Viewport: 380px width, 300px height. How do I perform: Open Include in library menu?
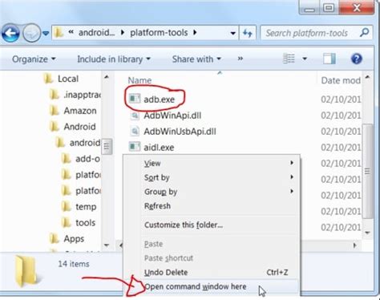pyautogui.click(x=114, y=59)
